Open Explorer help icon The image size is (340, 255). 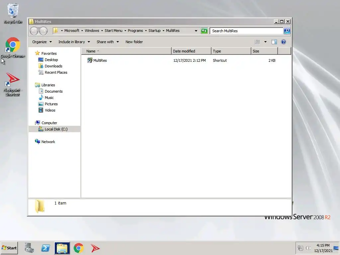tap(283, 42)
